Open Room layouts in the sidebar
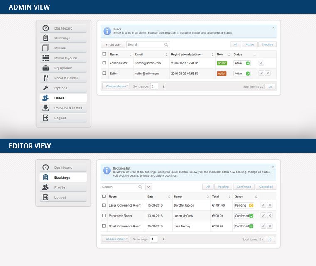Screen dimensions: 316x266 pos(63,58)
